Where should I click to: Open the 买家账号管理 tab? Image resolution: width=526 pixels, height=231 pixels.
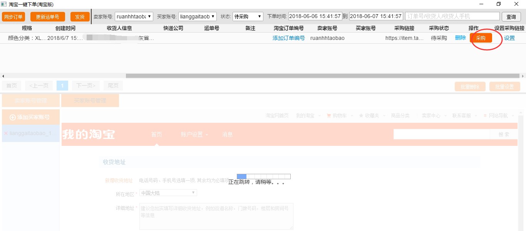[90, 101]
